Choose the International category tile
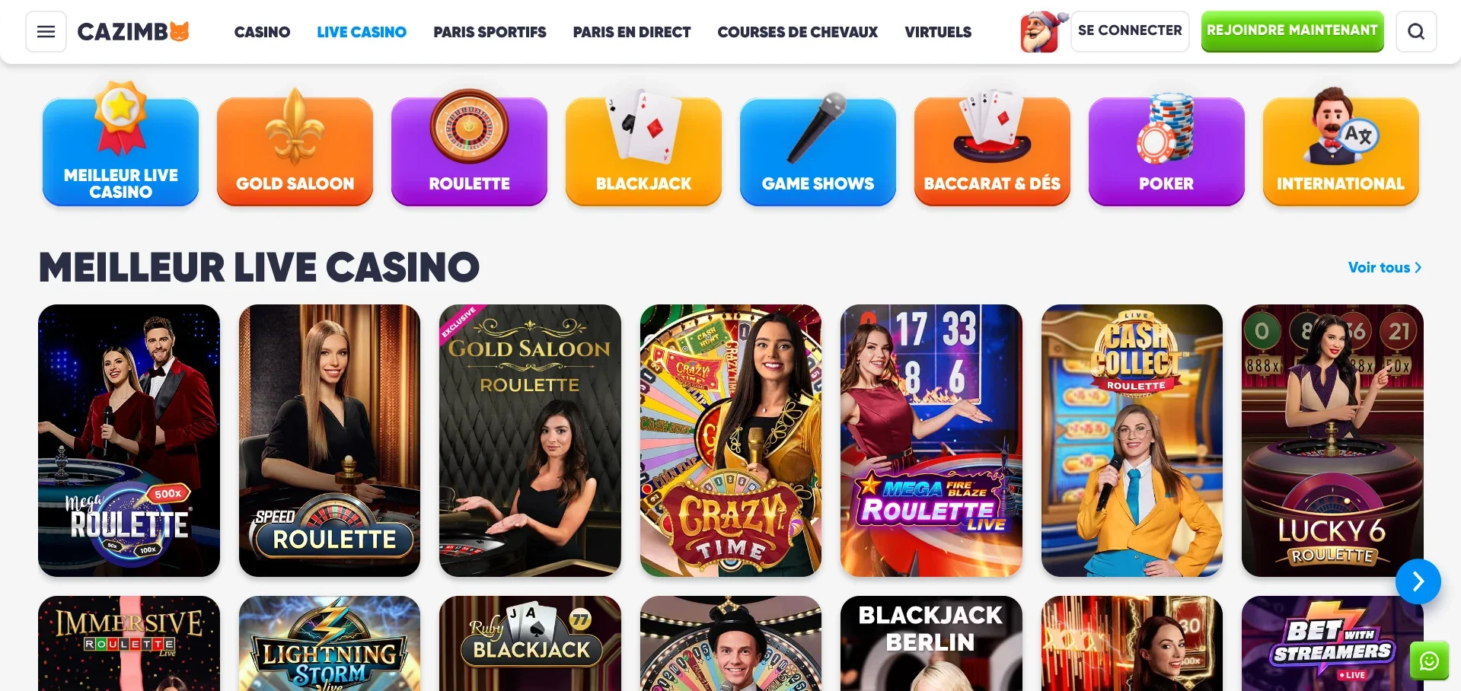This screenshot has height=691, width=1461. tap(1341, 150)
